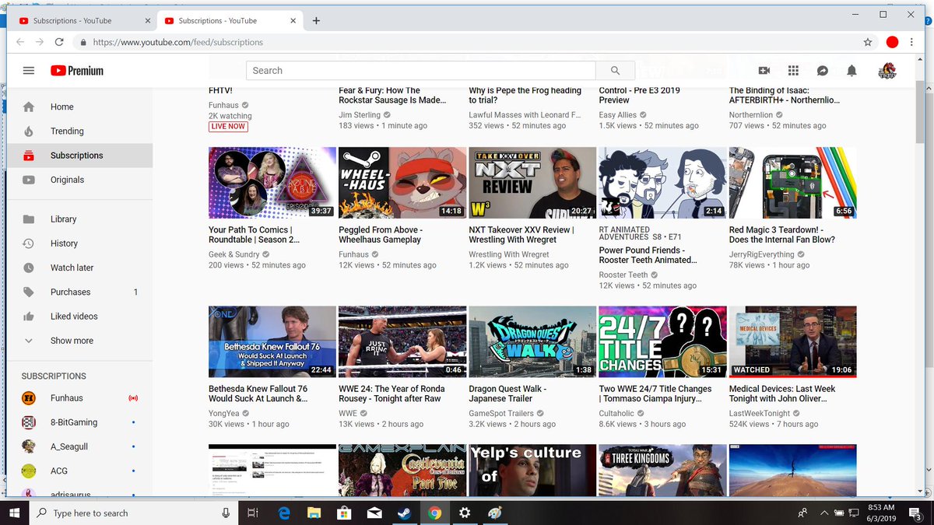Open Originals in sidebar
Viewport: 934px width, 525px height.
(79, 180)
